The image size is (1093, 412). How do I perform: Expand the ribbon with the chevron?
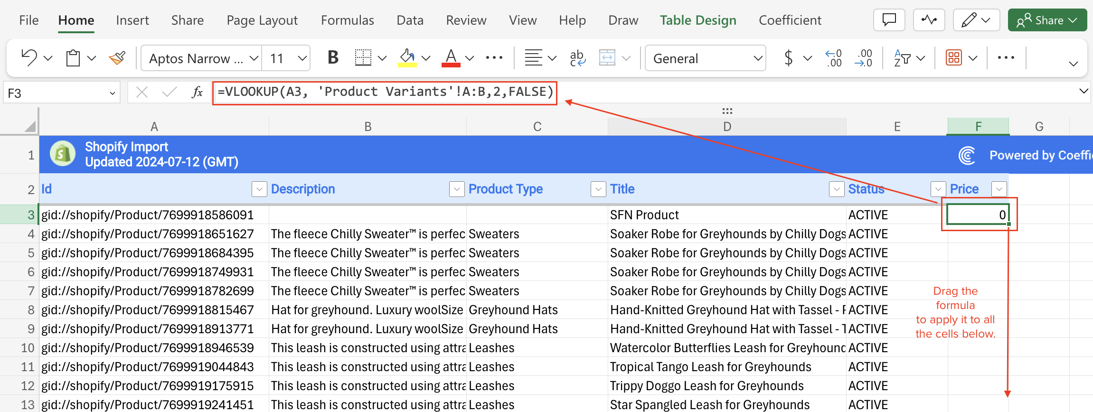1073,64
